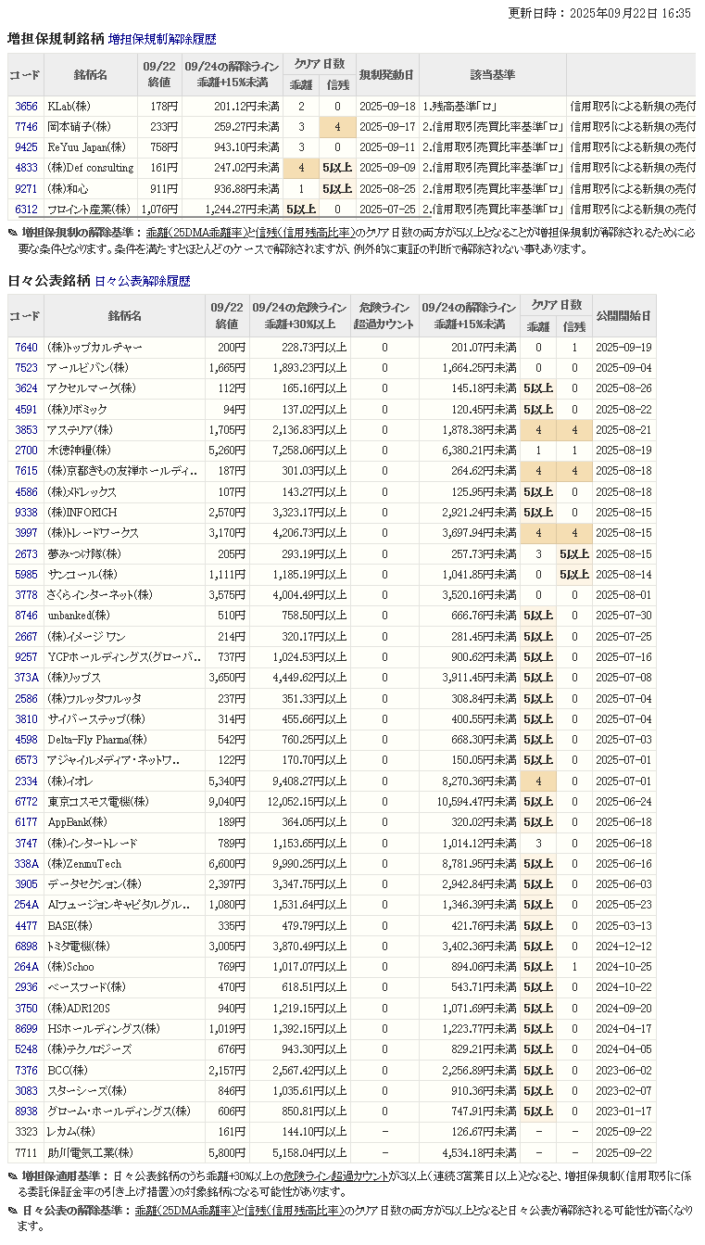Open stock code 3656 for KLab
Viewport: 705px width, 1245px height.
pos(26,107)
